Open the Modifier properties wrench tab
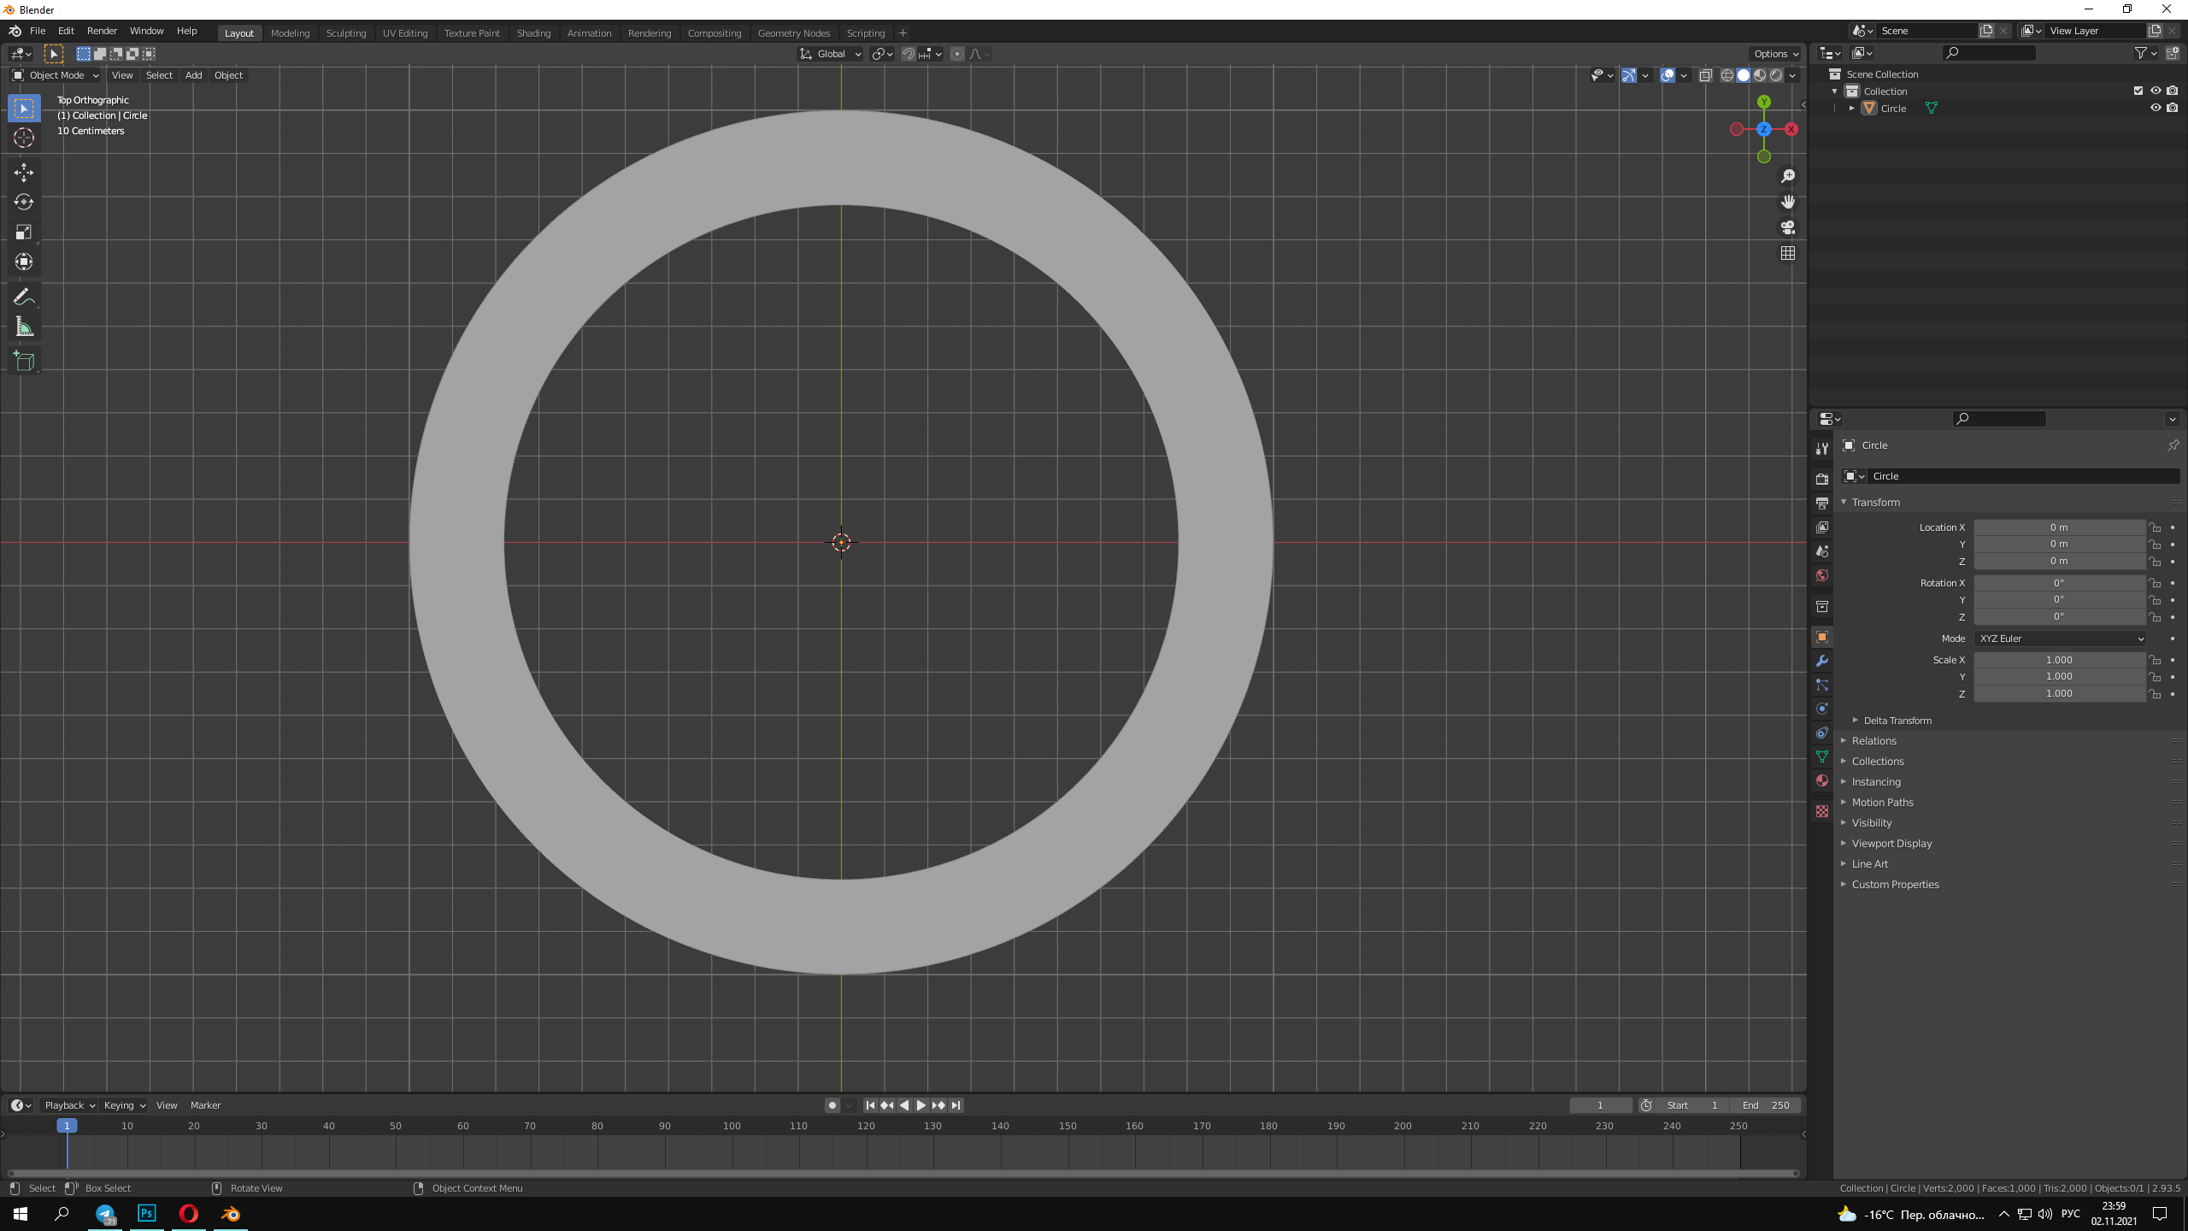This screenshot has height=1231, width=2188. (1821, 661)
